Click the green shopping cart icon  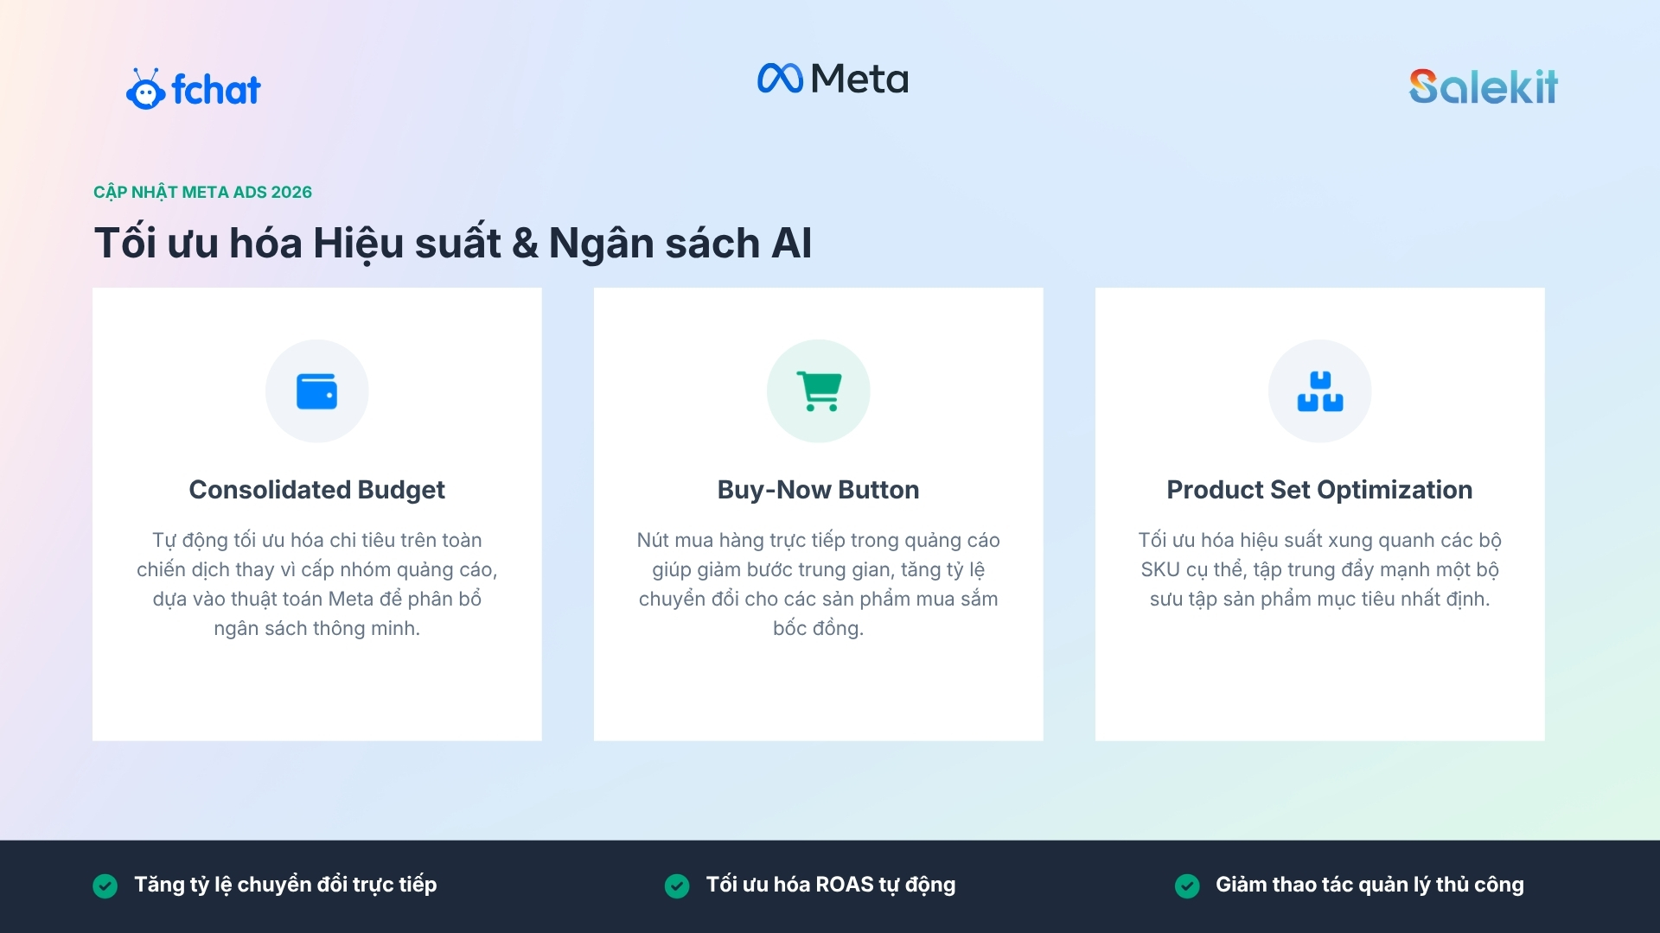pyautogui.click(x=818, y=391)
